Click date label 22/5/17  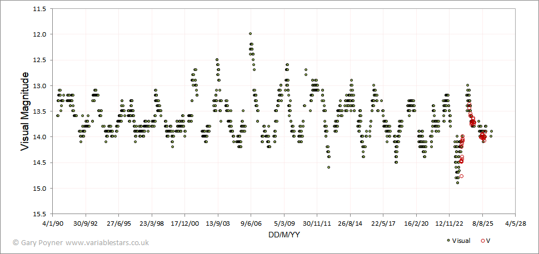tap(383, 223)
